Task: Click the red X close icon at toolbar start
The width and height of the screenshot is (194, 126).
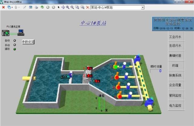Action: click(x=3, y=7)
